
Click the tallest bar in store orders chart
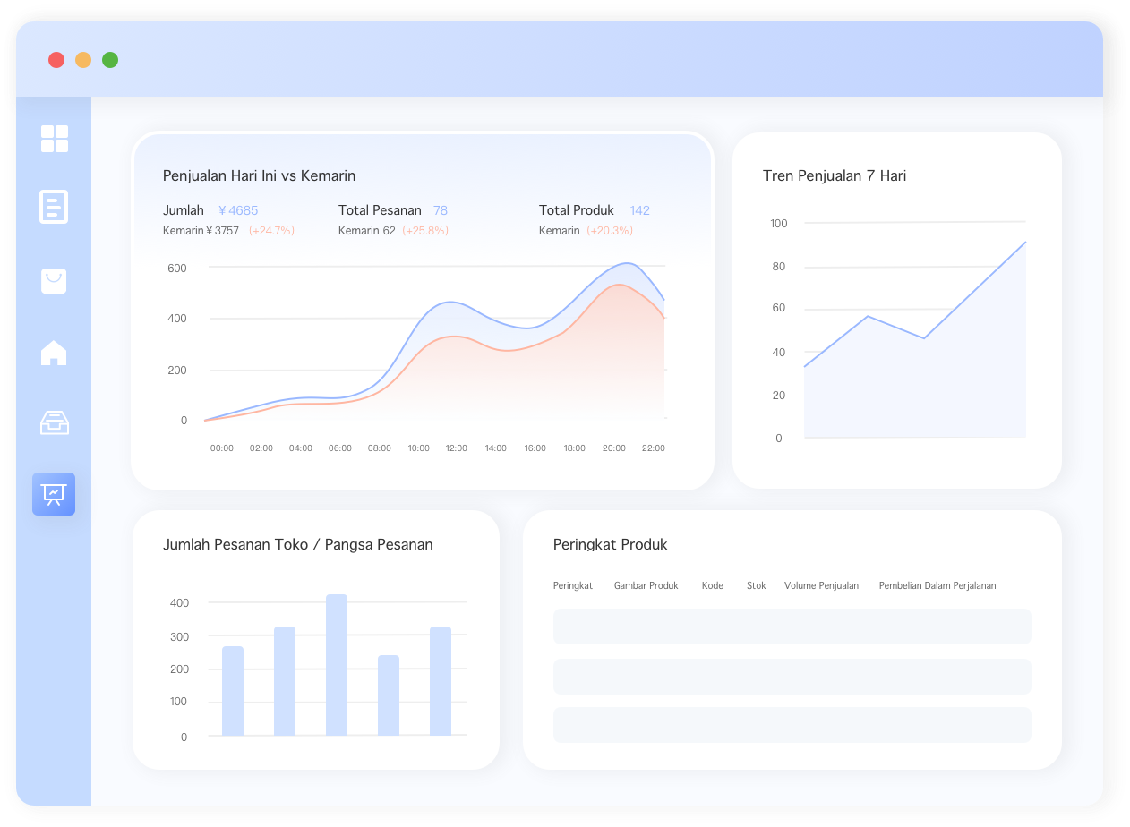coord(337,665)
